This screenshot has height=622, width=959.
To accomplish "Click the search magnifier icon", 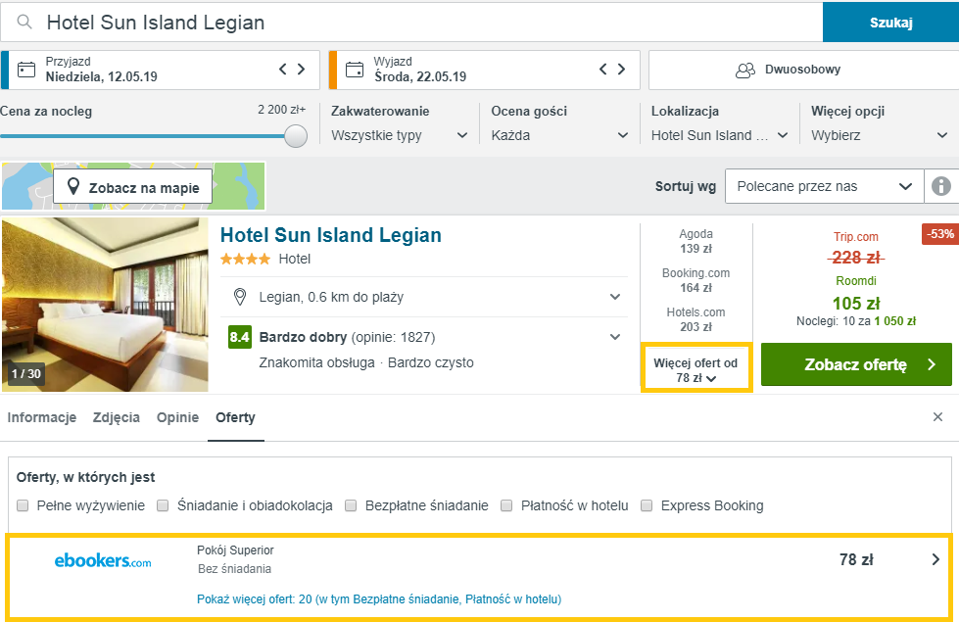I will [24, 22].
